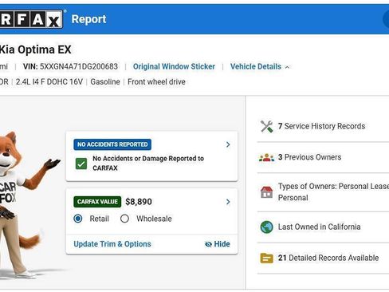Click Types of Owners row text
This screenshot has height=292, width=389.
click(333, 192)
